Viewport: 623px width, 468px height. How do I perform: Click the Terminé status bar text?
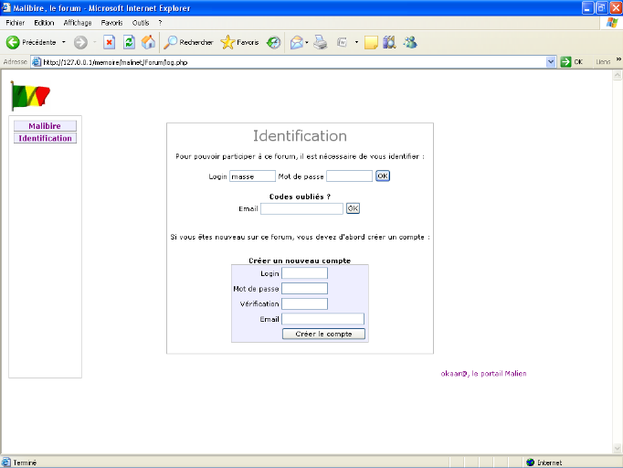coord(25,463)
